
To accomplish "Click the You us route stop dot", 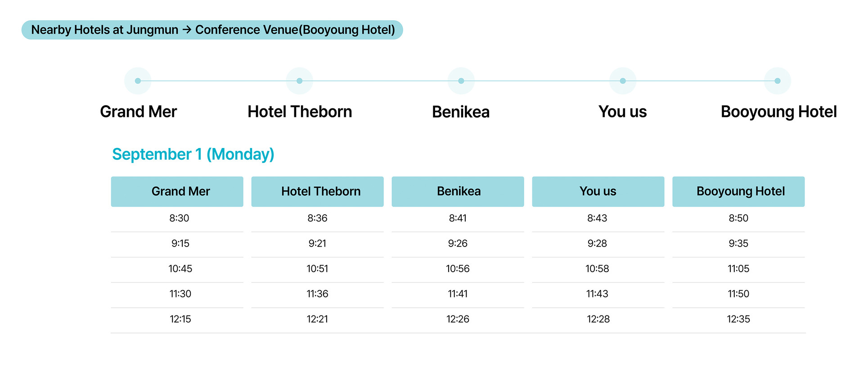I will point(623,81).
